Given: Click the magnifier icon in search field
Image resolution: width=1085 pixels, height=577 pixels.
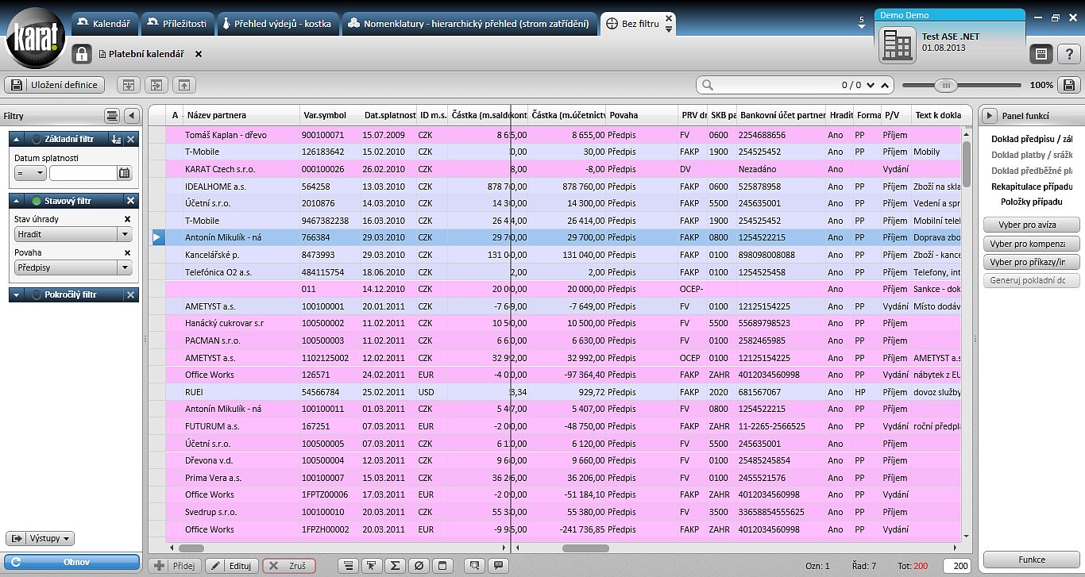Looking at the screenshot, I should click(708, 85).
